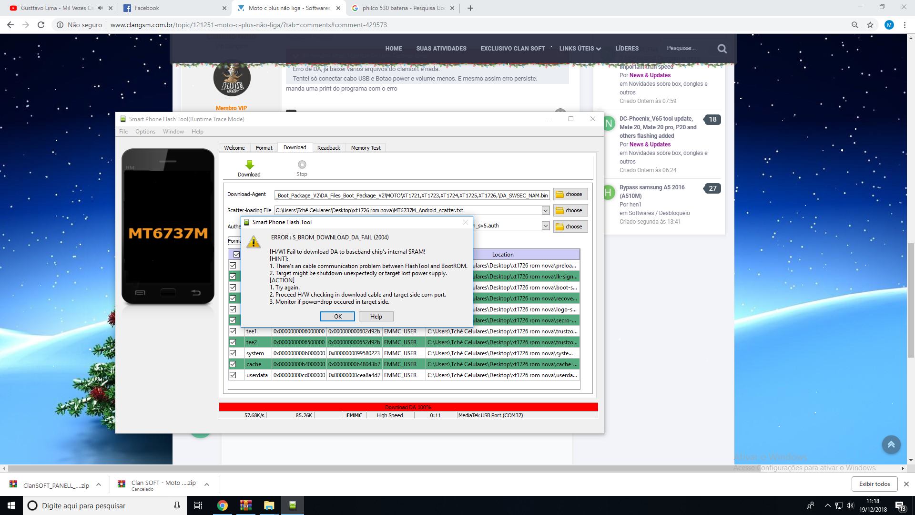Open LINKS ÚTEIS dropdown menu

click(x=580, y=49)
